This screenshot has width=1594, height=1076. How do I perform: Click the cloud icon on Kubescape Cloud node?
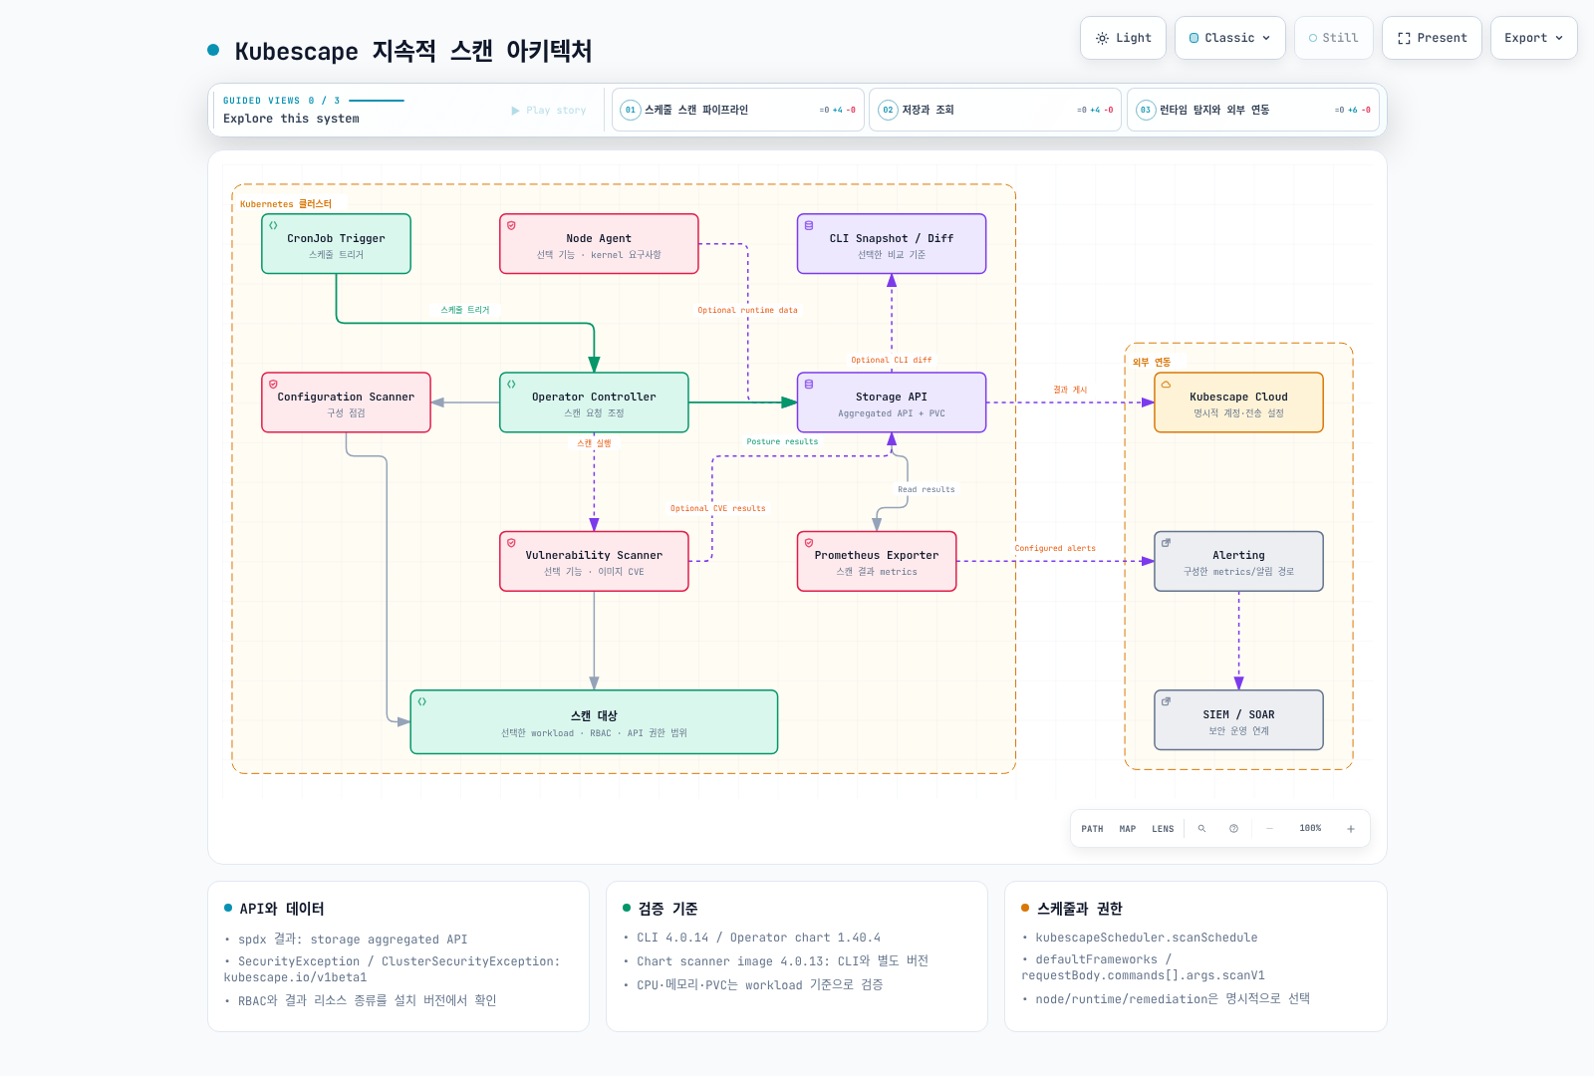tap(1166, 385)
